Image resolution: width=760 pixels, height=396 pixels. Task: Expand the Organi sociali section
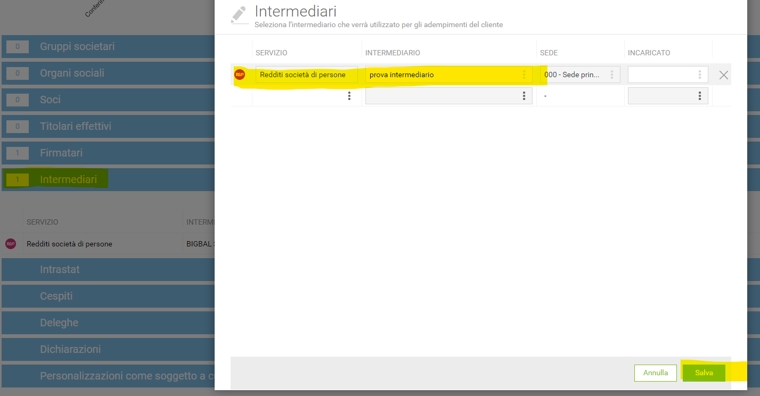pyautogui.click(x=108, y=73)
